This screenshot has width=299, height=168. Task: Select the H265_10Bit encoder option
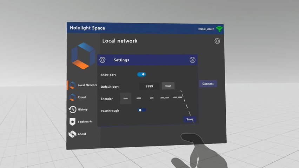178,98
